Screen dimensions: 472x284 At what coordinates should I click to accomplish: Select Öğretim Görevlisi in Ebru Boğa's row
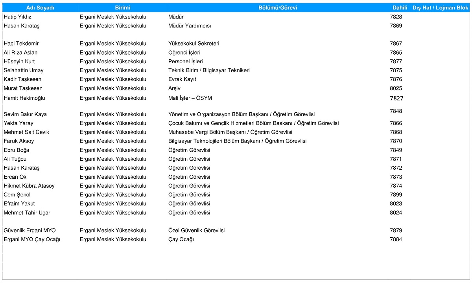(189, 150)
